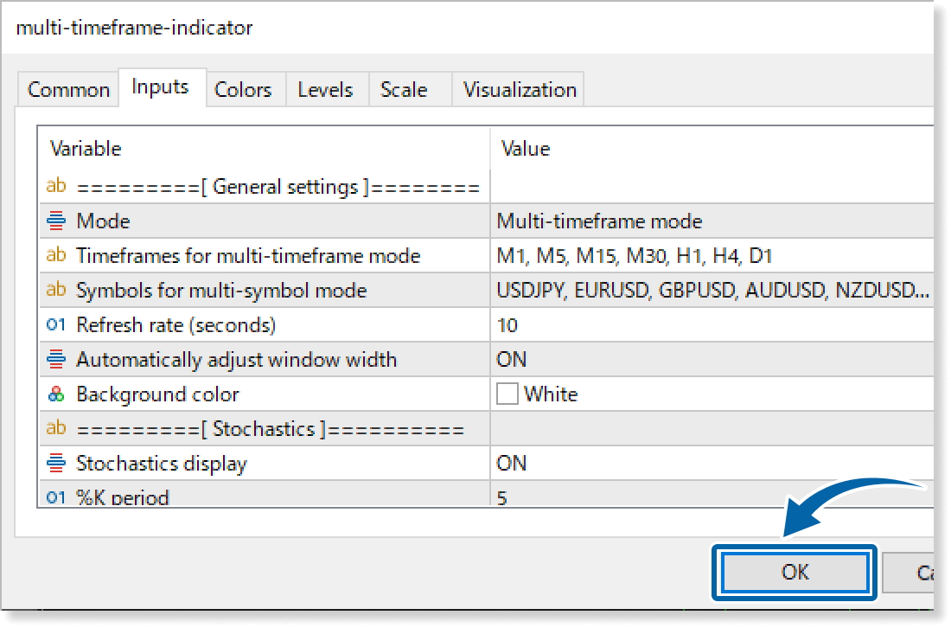This screenshot has width=951, height=628.
Task: Click the enum icon beside Stochastics display
Action: [56, 463]
